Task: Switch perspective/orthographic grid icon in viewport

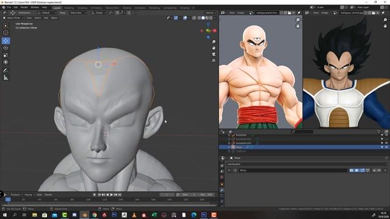Action: coord(214,60)
